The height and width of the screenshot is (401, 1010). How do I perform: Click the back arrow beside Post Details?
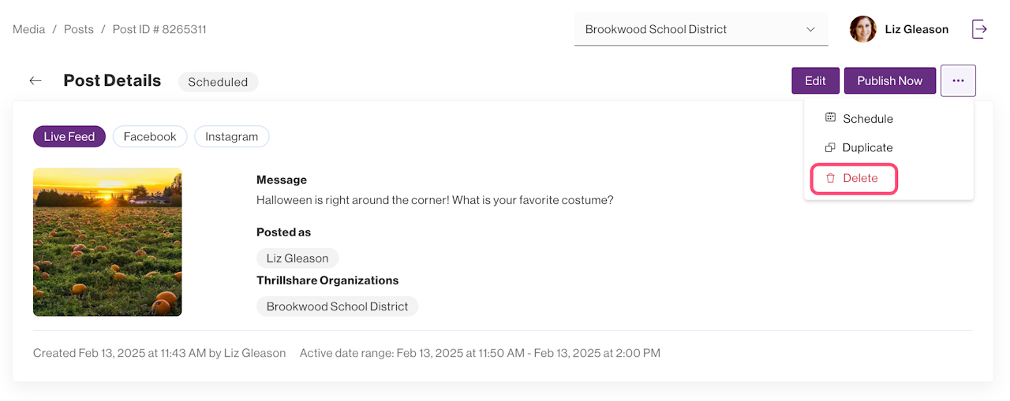pos(36,81)
